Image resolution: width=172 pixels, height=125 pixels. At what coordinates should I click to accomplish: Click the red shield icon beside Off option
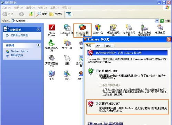pyautogui.click(x=90, y=104)
